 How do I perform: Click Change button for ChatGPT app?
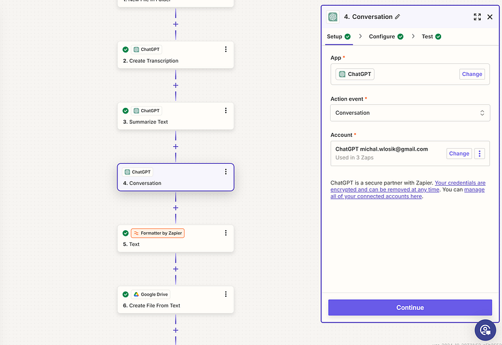(472, 74)
